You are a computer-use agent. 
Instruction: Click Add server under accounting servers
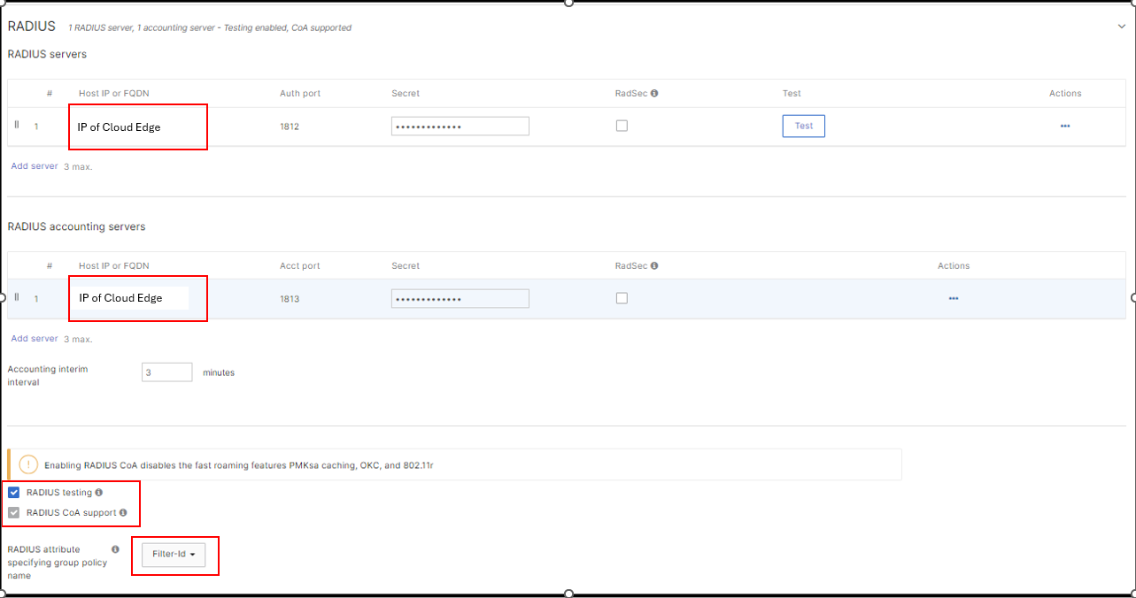pos(35,339)
